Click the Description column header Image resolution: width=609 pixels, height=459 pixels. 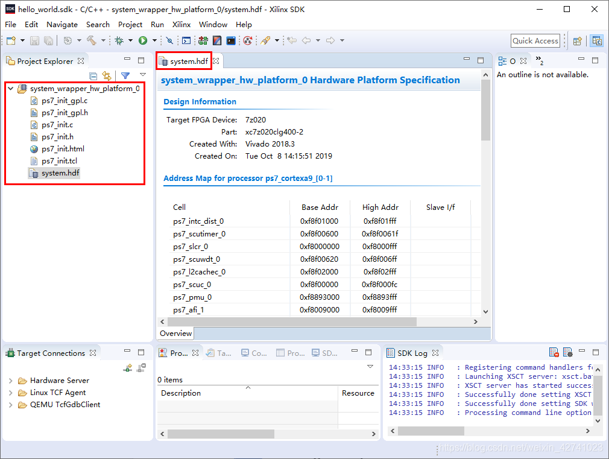pyautogui.click(x=247, y=393)
